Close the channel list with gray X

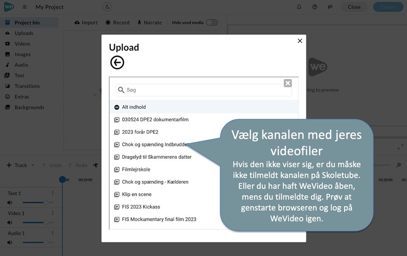(287, 83)
